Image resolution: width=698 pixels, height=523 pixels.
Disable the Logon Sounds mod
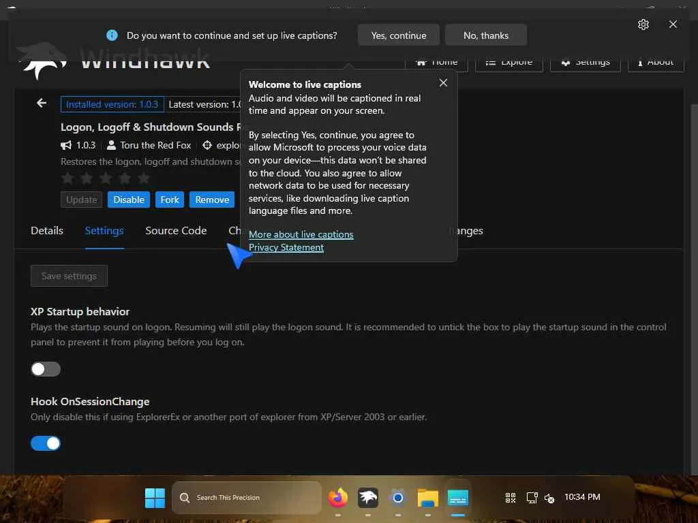pos(129,200)
